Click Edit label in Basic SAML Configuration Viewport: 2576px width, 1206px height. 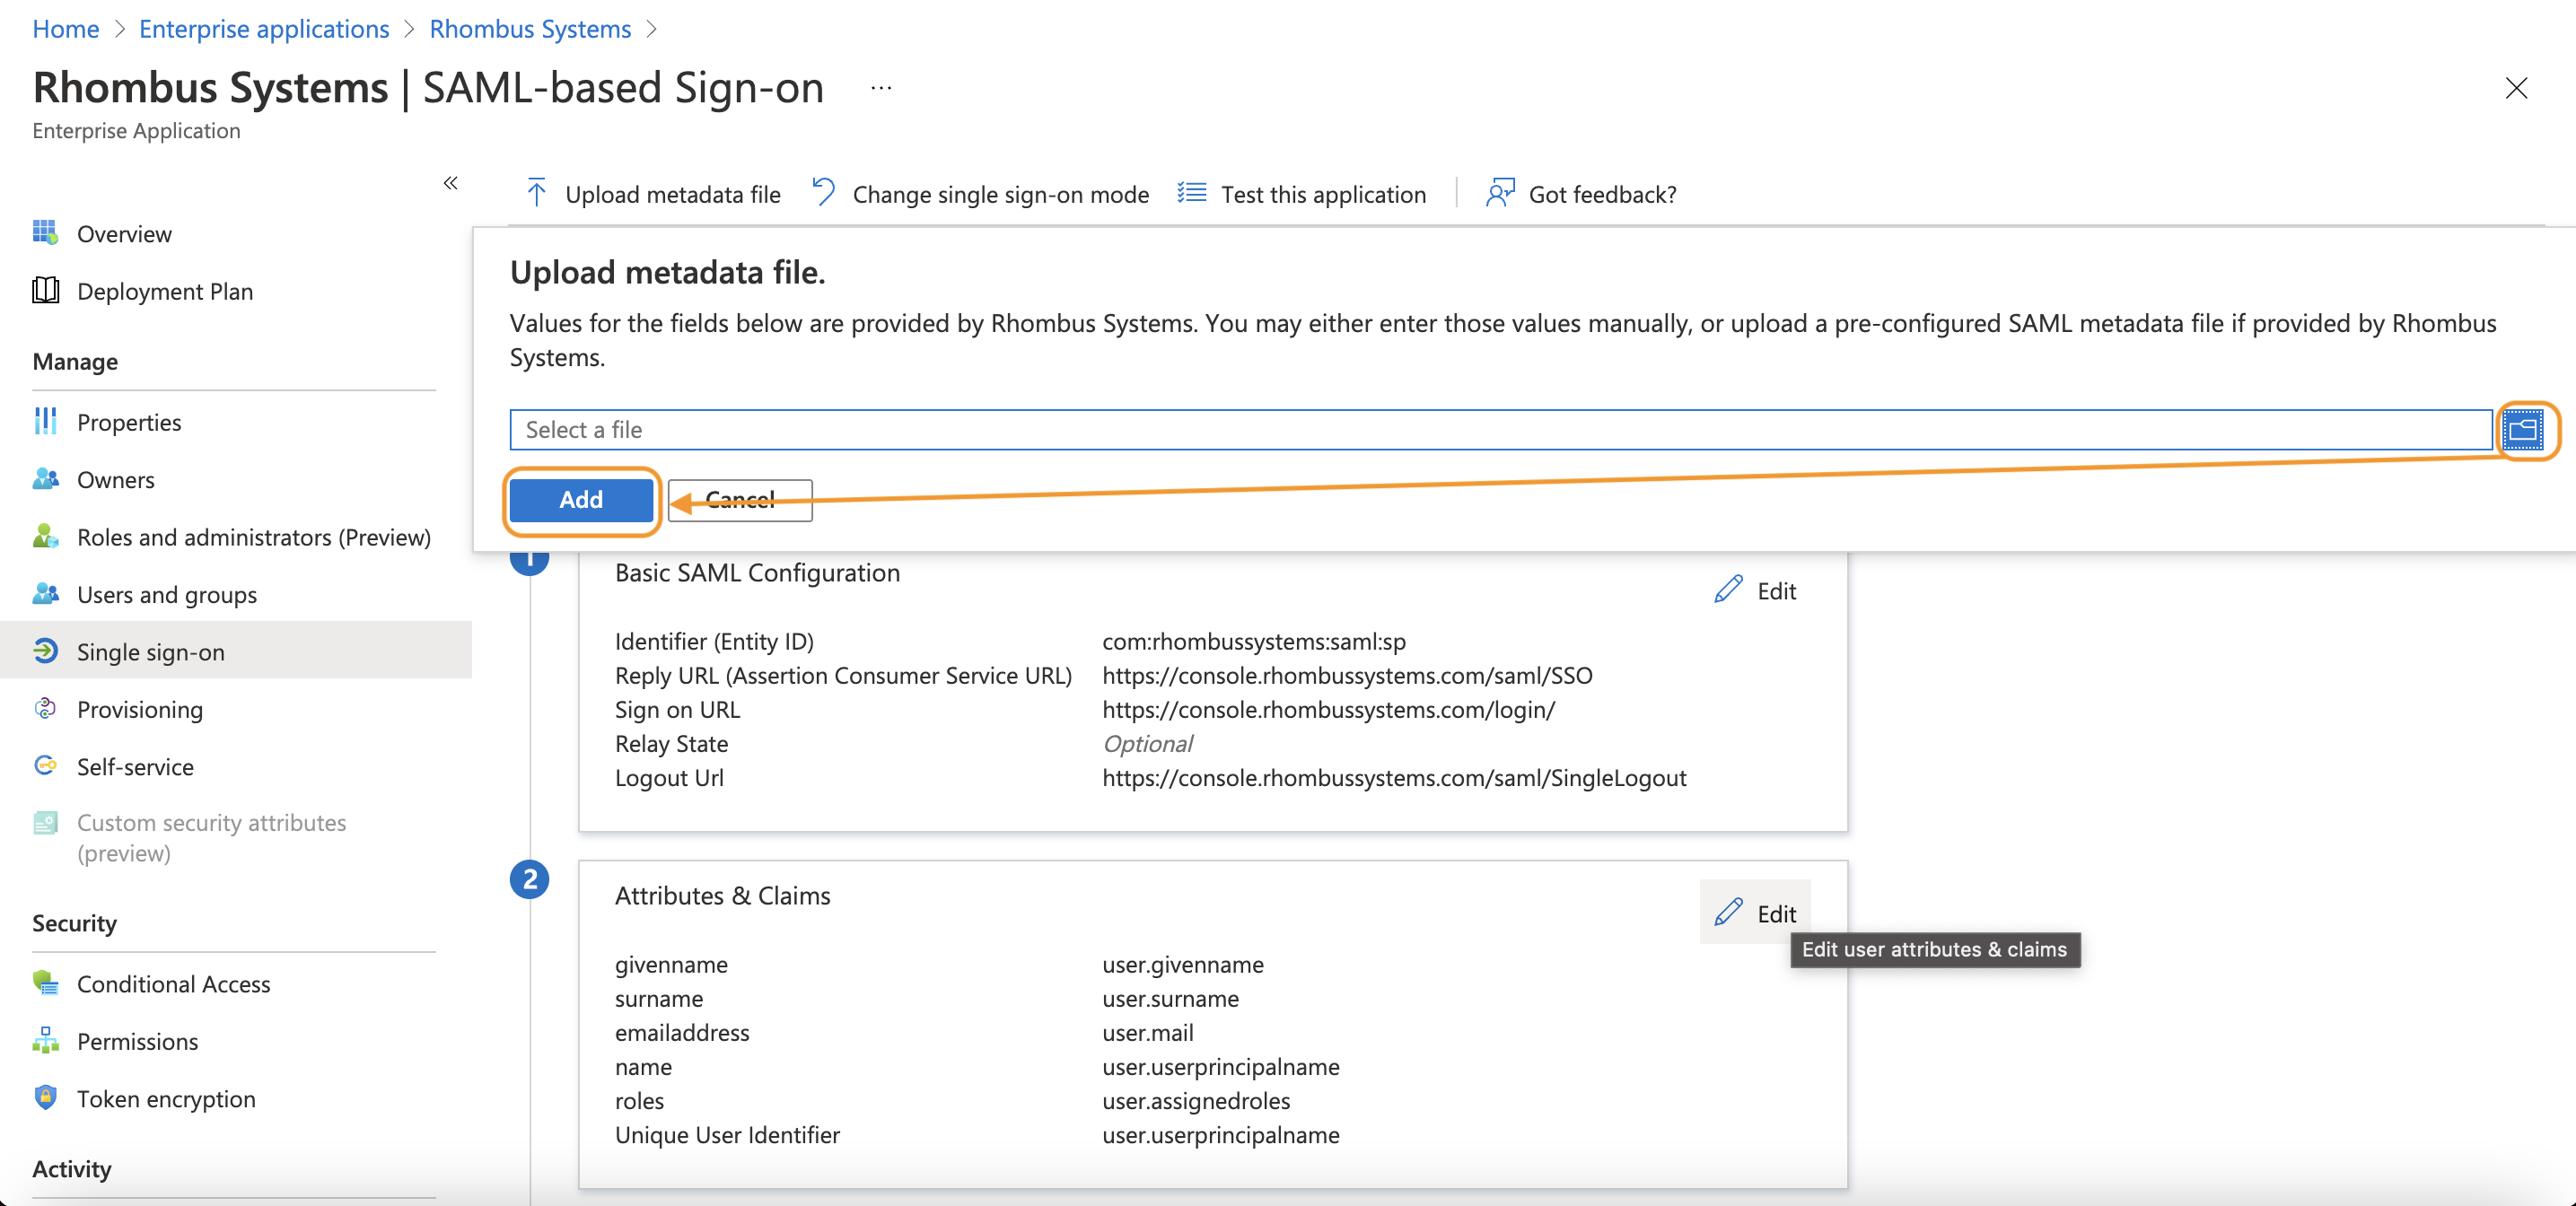[1776, 591]
